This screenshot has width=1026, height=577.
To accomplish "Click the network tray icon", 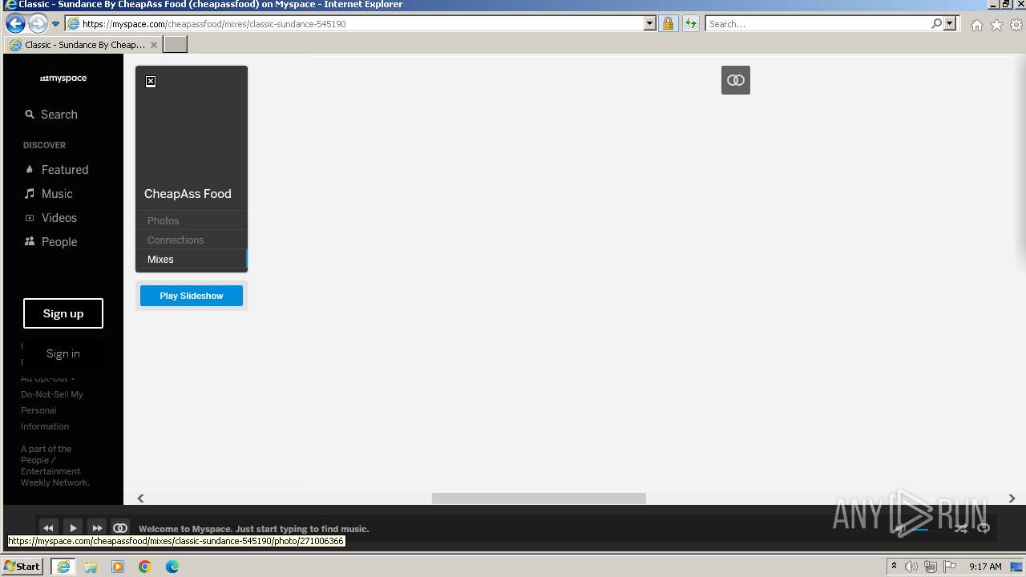I will click(931, 567).
